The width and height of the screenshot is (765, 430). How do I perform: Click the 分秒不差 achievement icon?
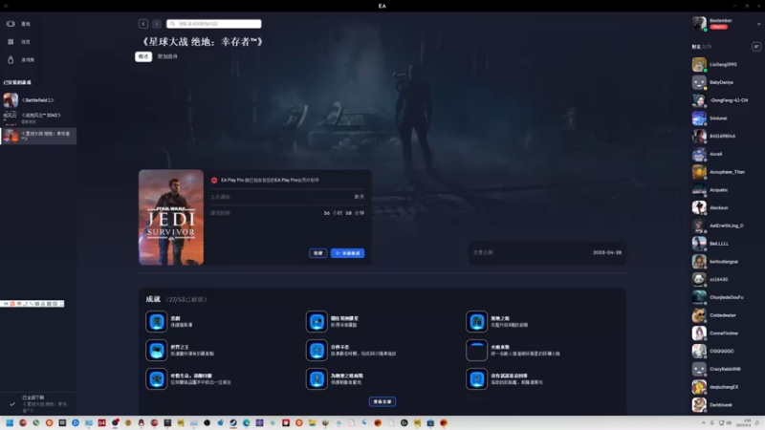pos(317,350)
